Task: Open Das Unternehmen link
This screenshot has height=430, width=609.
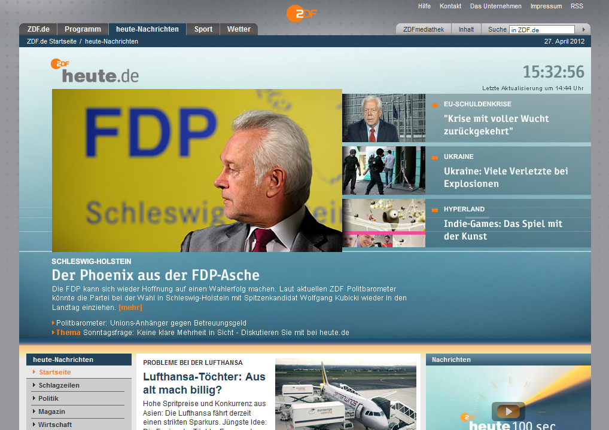Action: 495,6
